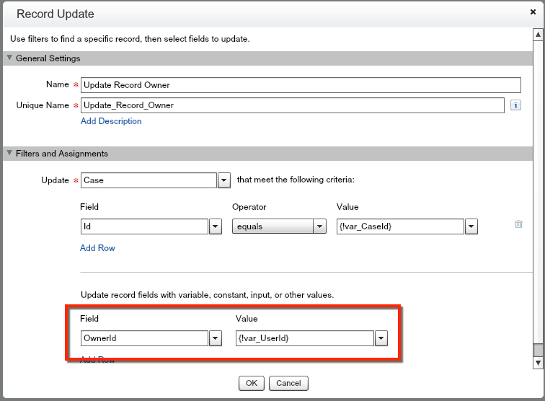545x401 pixels.
Task: Click the info icon beside Unique Name
Action: pyautogui.click(x=515, y=105)
